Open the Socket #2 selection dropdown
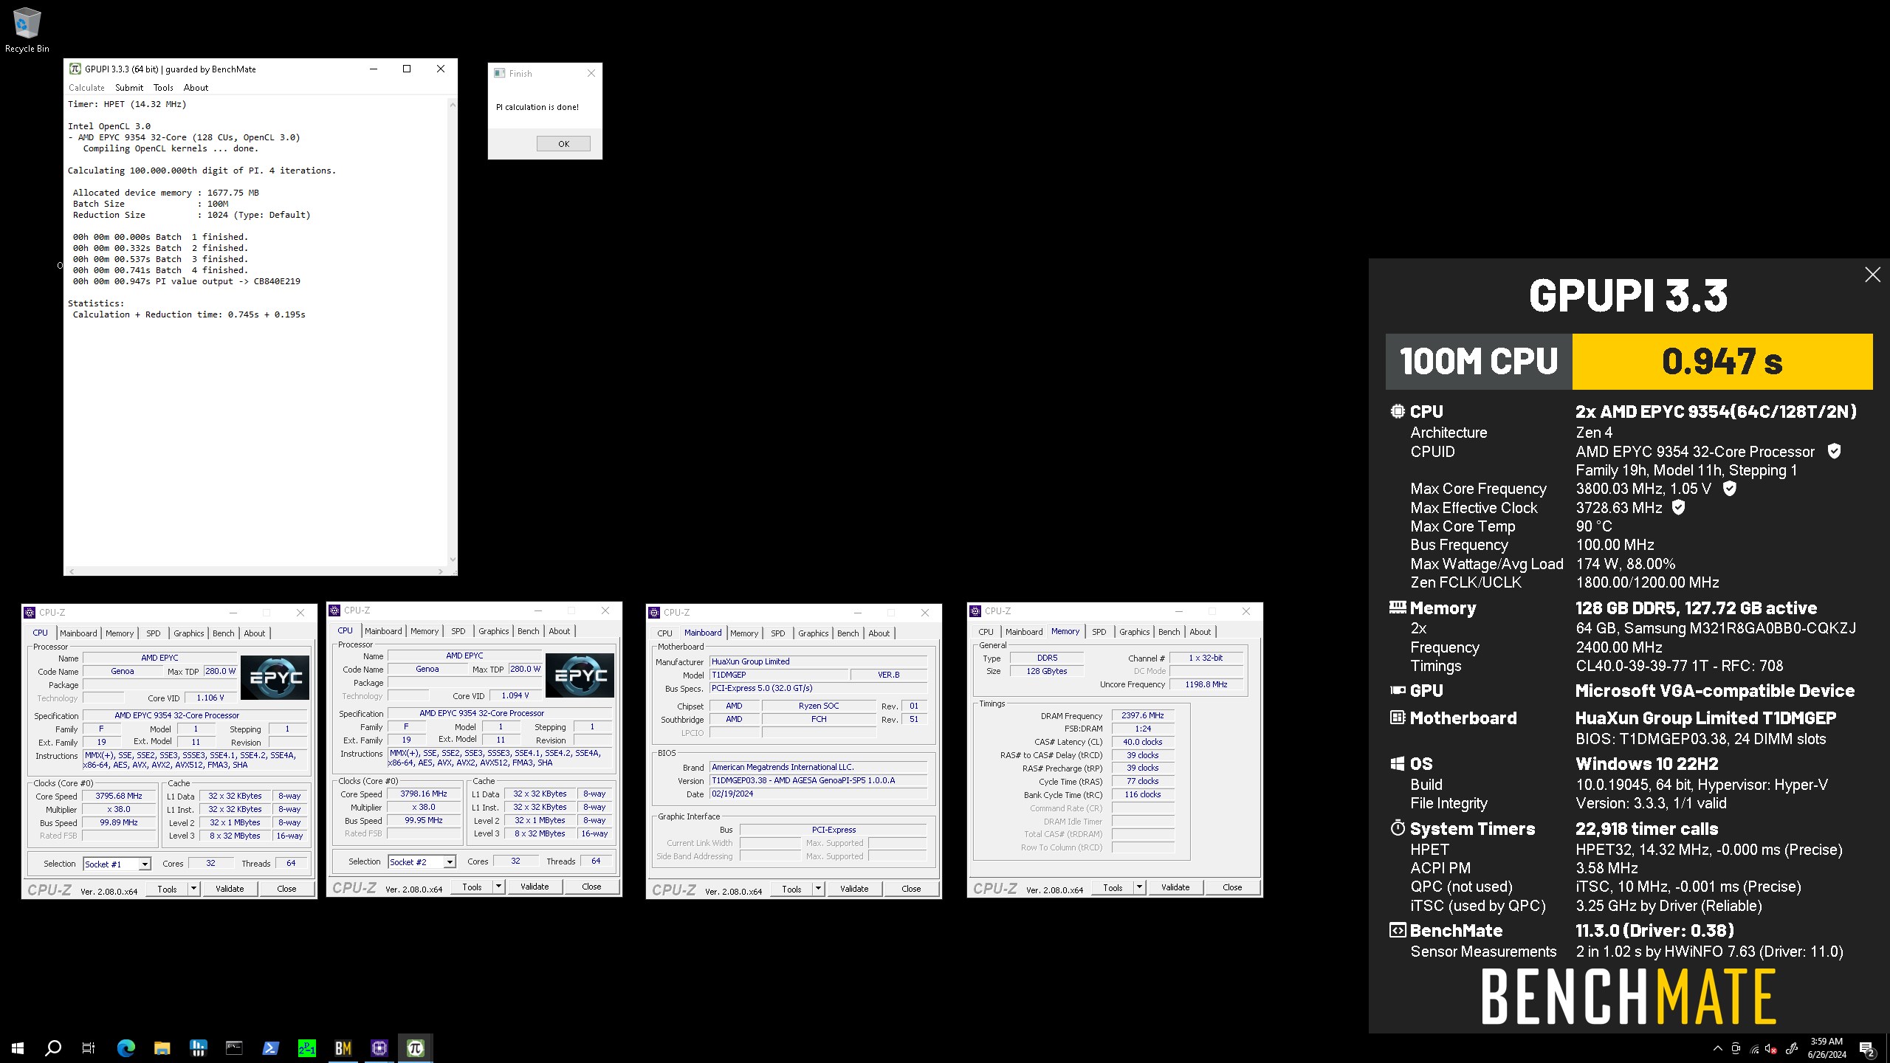The height and width of the screenshot is (1063, 1890). (450, 861)
